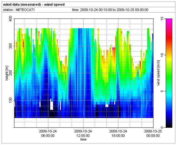The height and width of the screenshot is (145, 177).
Task: Click the '300' height axis tick label
Action: pos(10,46)
